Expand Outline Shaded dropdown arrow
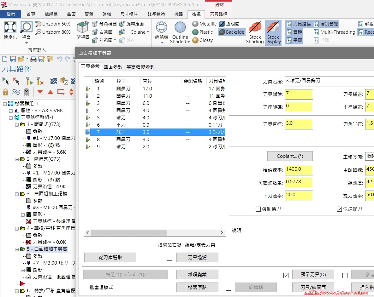This screenshot has height=297, width=374. (x=189, y=41)
